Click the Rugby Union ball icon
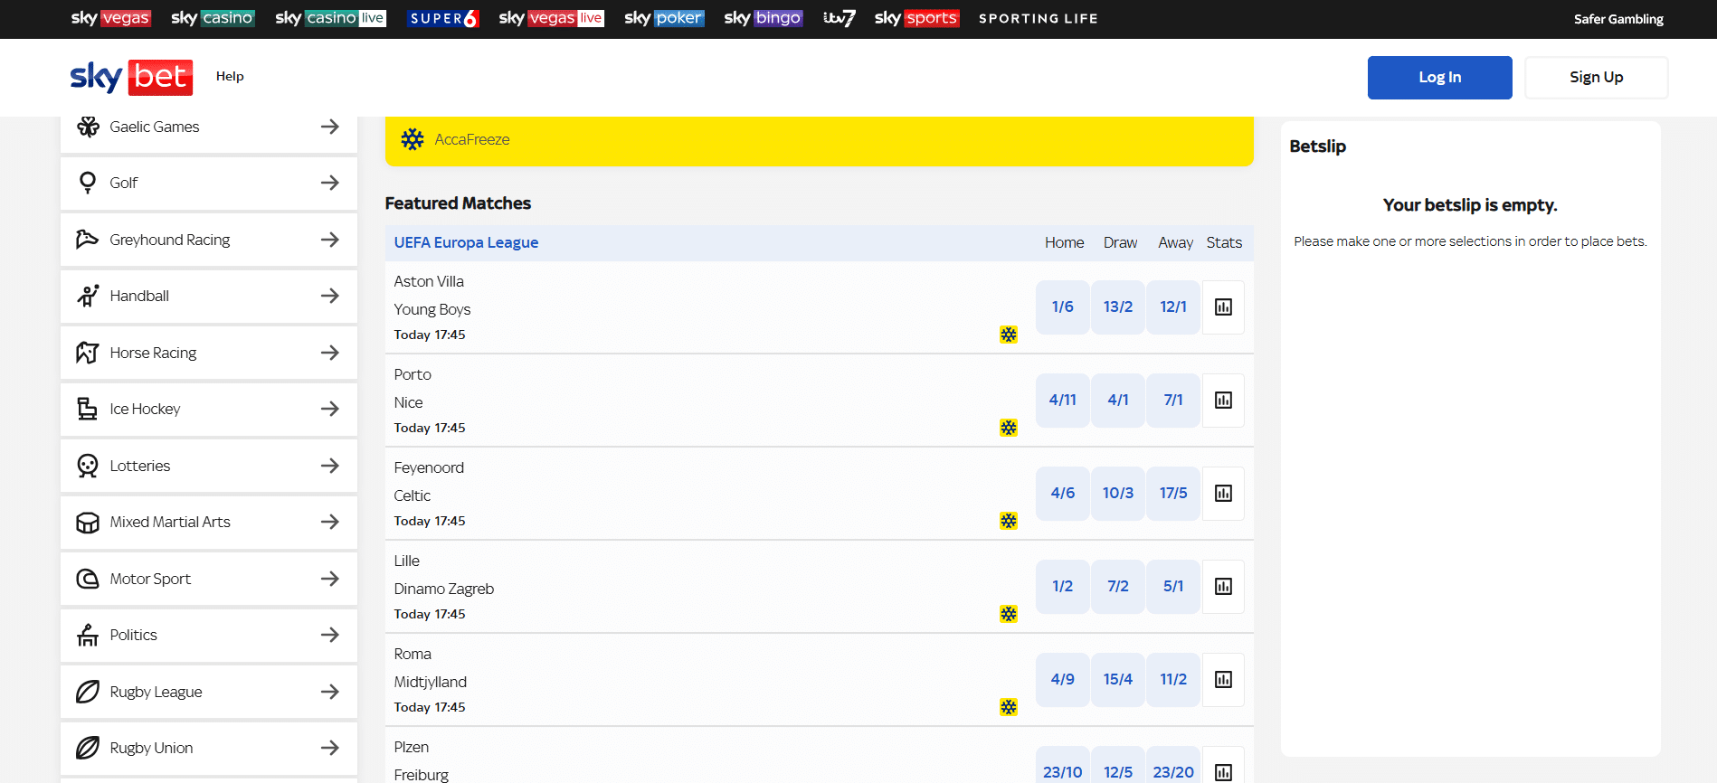This screenshot has width=1717, height=783. (88, 748)
